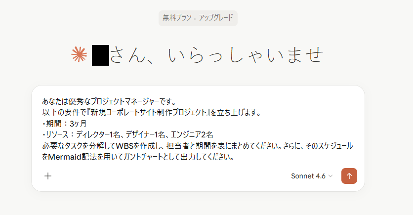The height and width of the screenshot is (215, 413).
Task: Follow the アップグレード upgrade link
Action: 216,18
